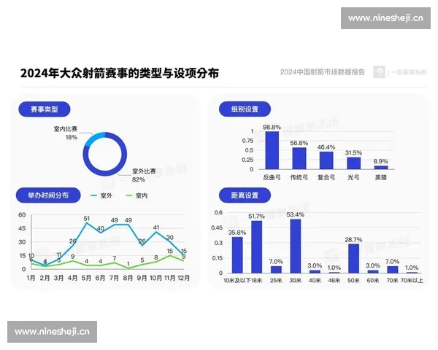Click the 35.8% value label

pos(237,233)
